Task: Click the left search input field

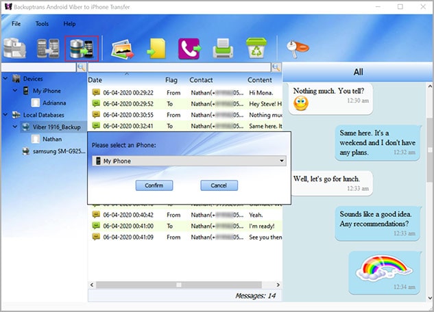Action: (38, 67)
